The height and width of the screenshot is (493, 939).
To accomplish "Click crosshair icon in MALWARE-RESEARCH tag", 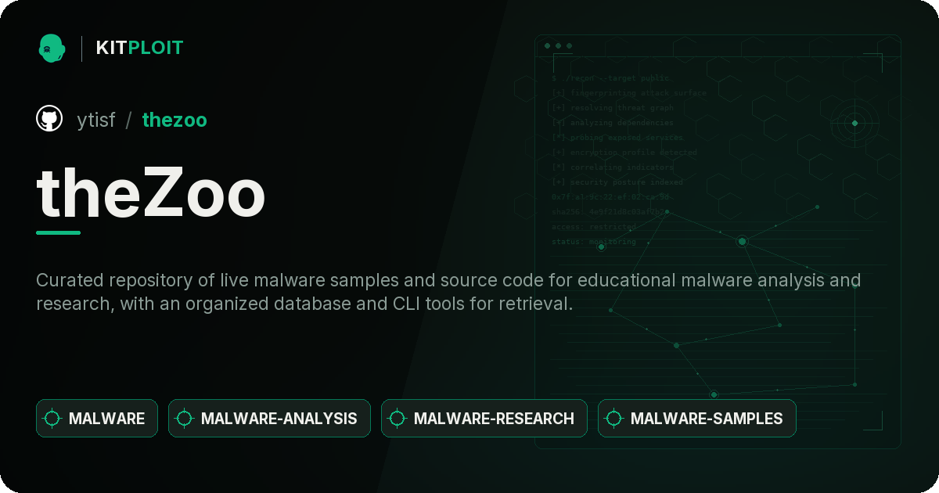I will (x=398, y=419).
